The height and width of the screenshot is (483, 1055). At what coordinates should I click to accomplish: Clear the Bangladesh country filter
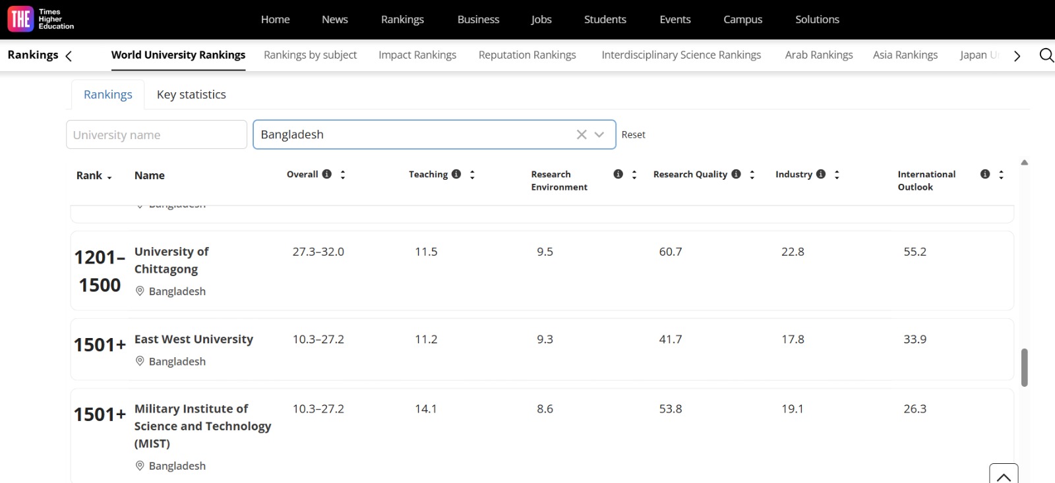[582, 134]
